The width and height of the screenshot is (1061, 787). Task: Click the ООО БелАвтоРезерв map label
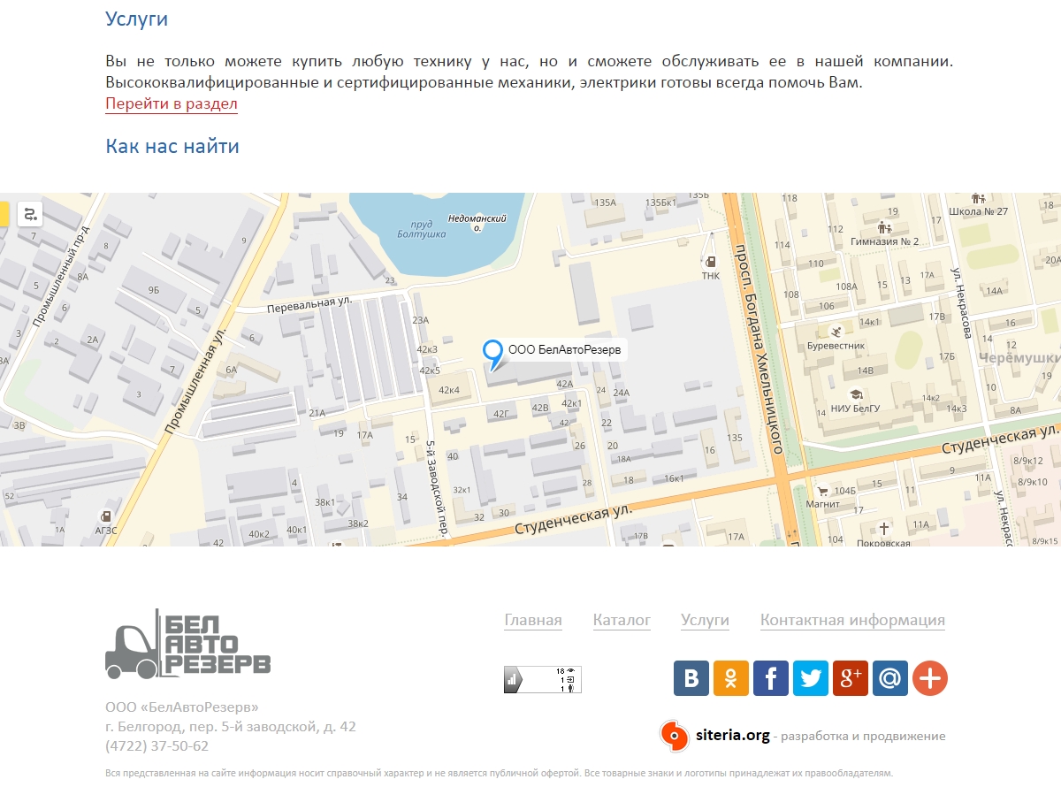click(x=564, y=350)
